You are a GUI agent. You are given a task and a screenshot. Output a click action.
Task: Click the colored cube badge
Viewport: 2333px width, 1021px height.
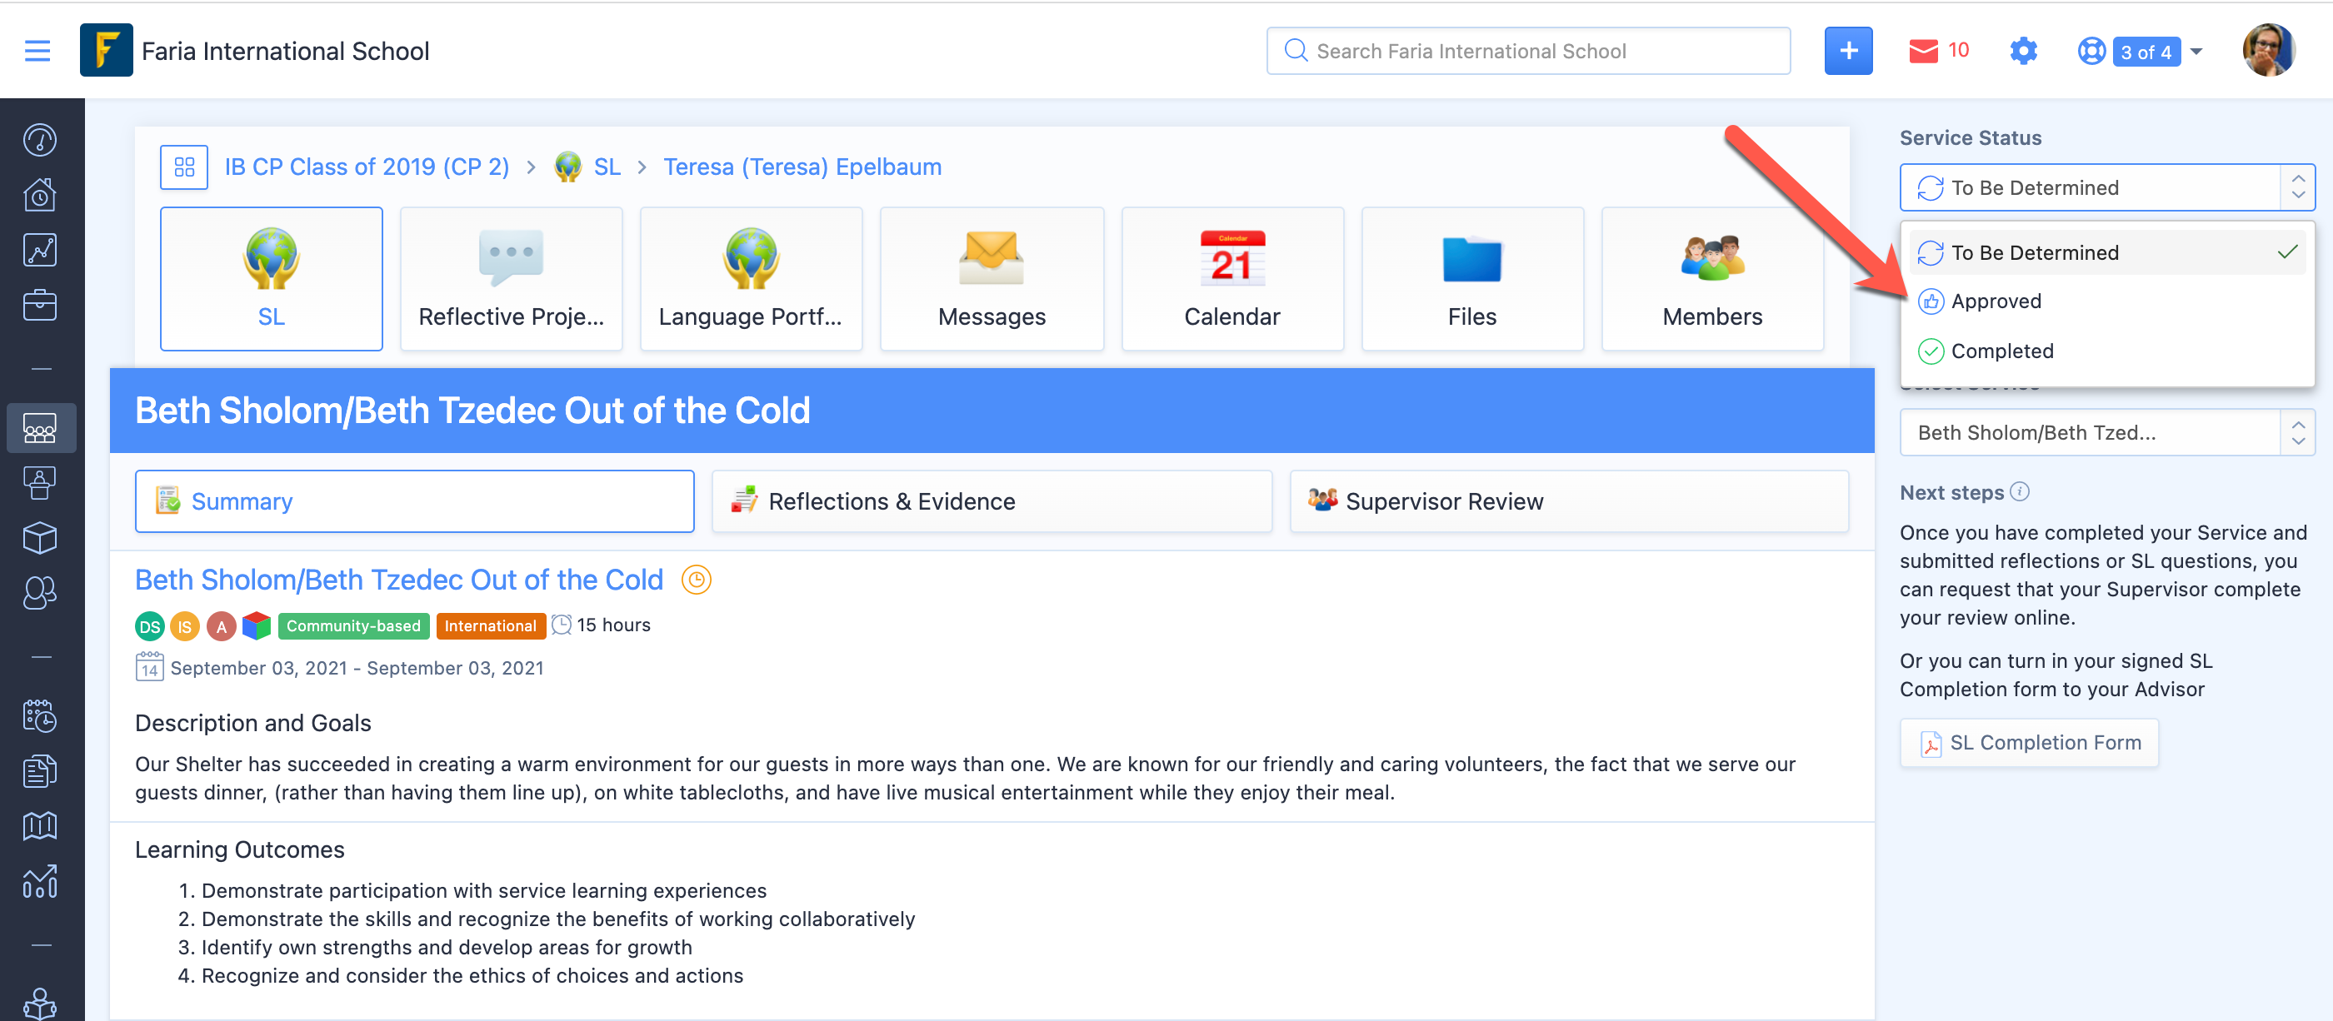(x=257, y=625)
